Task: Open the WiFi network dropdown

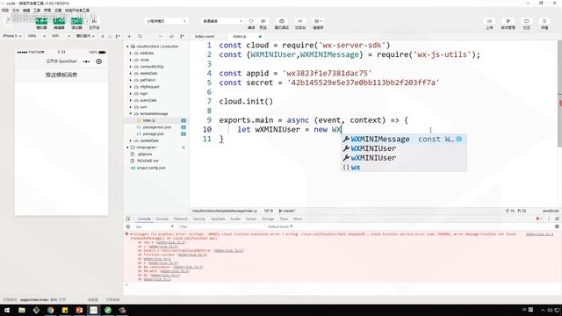Action: pyautogui.click(x=61, y=36)
